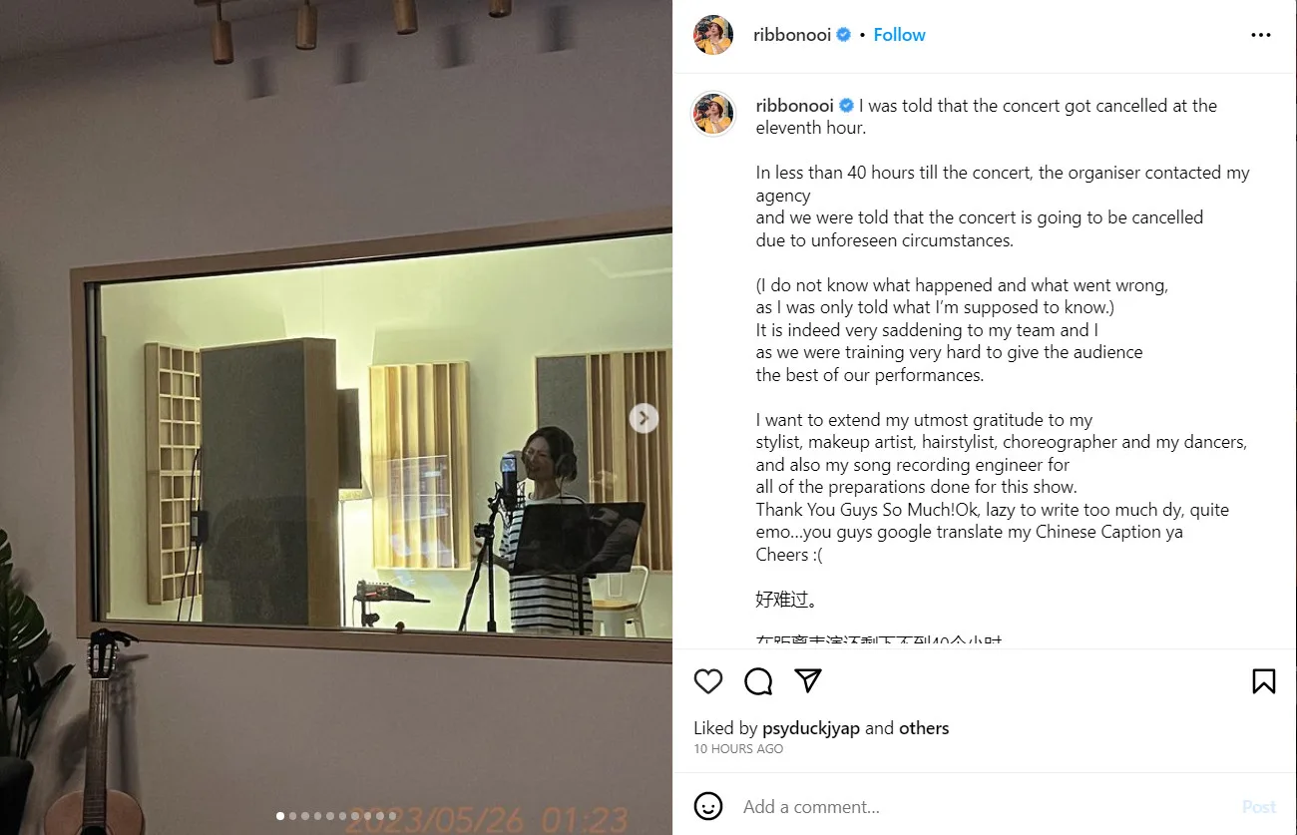Open ribbonooi username link in header
Image resolution: width=1297 pixels, height=835 pixels.
pyautogui.click(x=792, y=35)
